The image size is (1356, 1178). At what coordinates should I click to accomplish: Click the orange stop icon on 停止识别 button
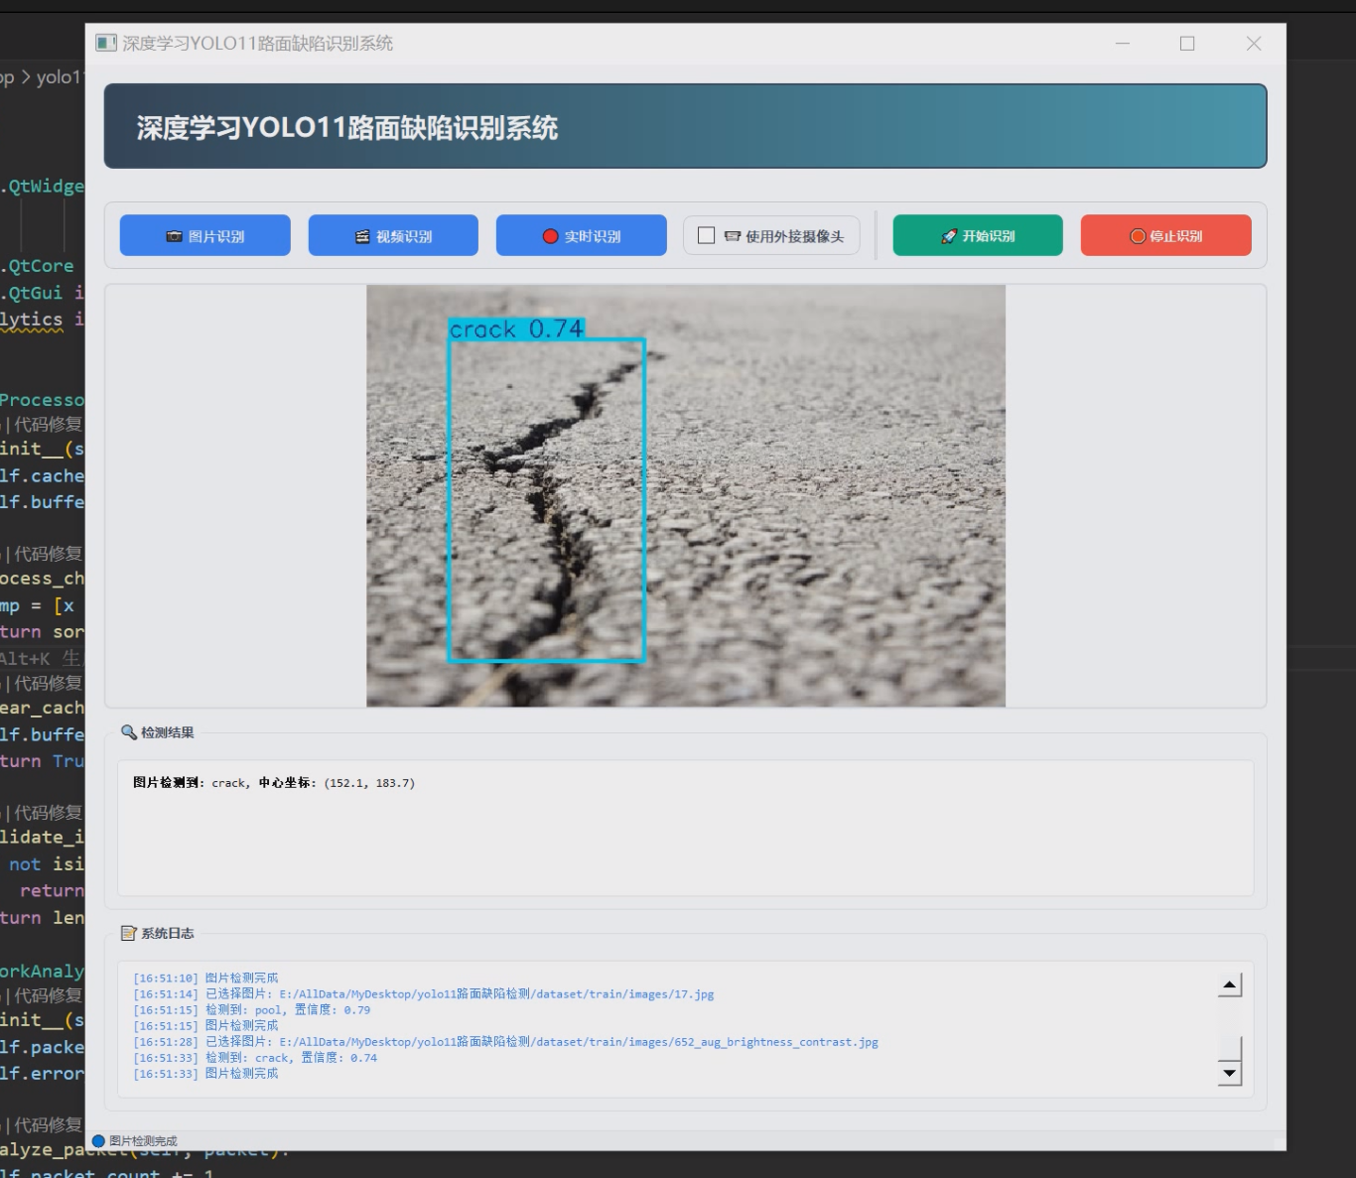[x=1136, y=235]
